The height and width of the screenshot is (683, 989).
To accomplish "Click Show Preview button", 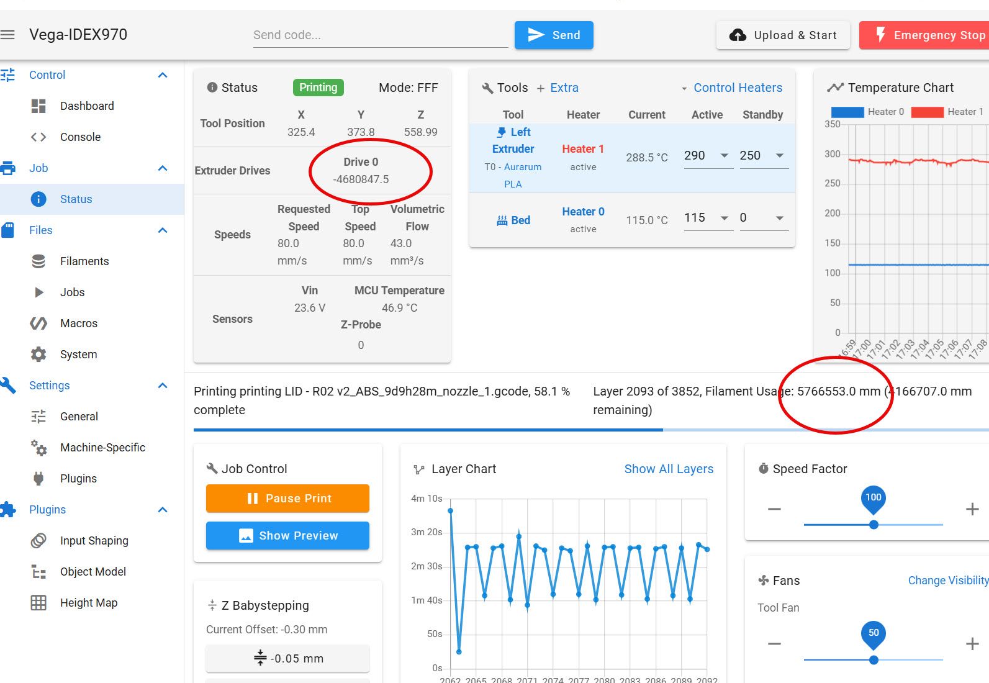I will coord(287,536).
